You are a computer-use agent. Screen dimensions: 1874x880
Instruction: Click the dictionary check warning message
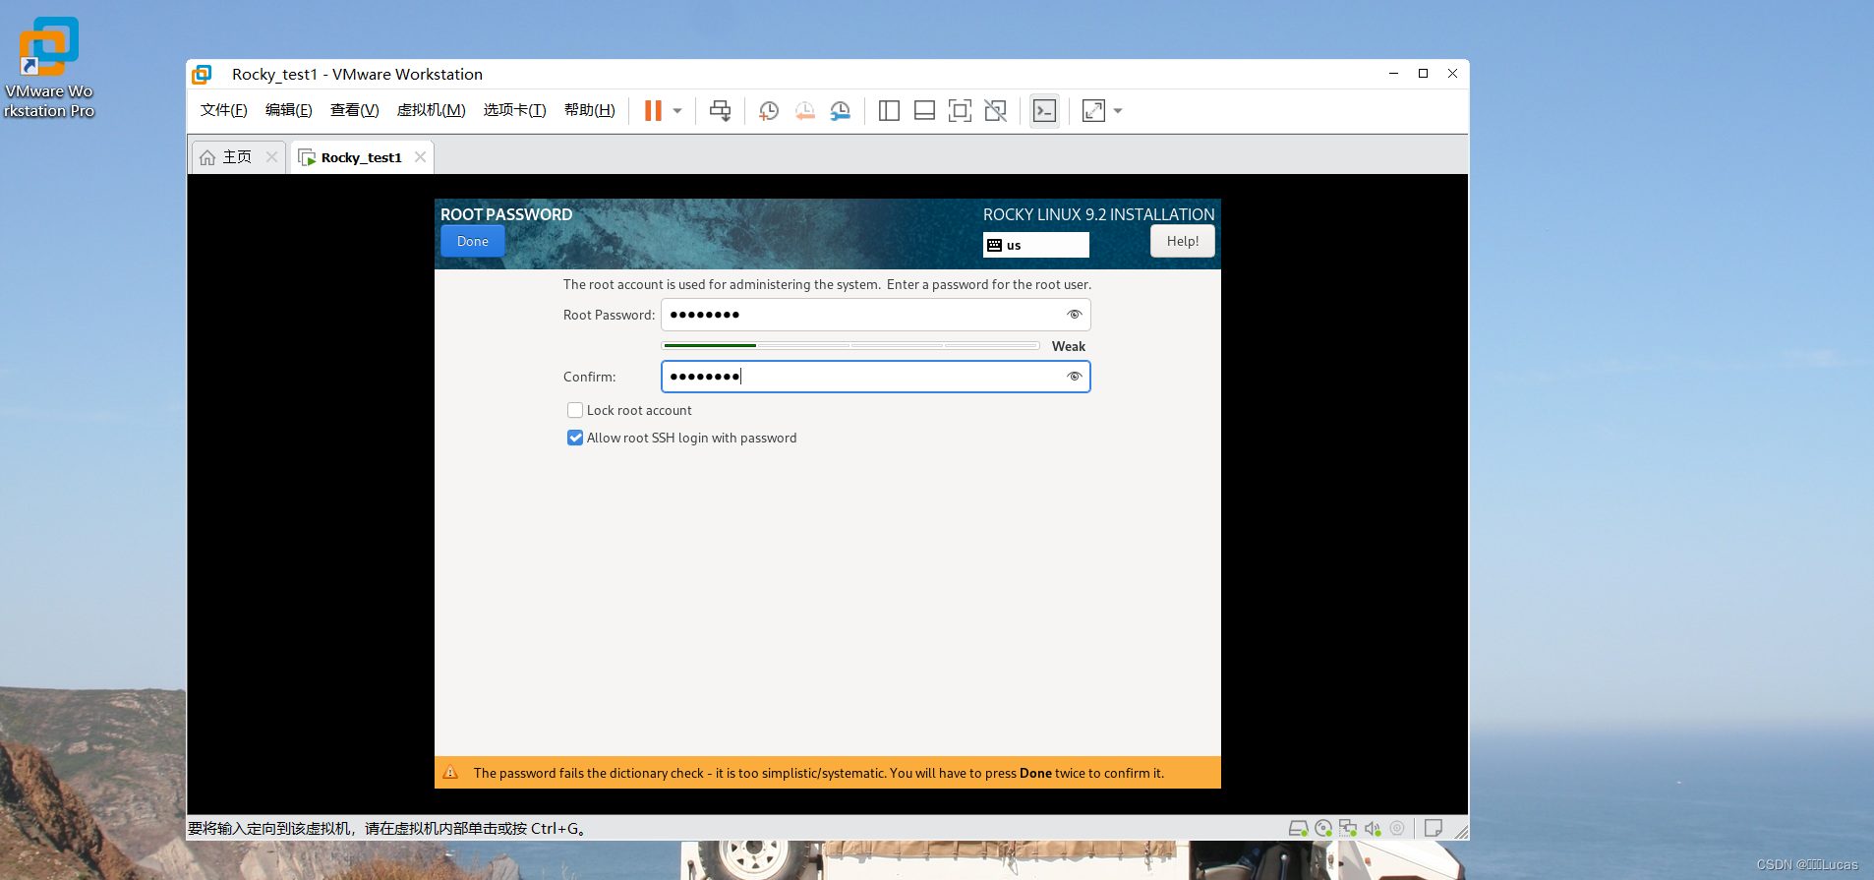click(818, 774)
